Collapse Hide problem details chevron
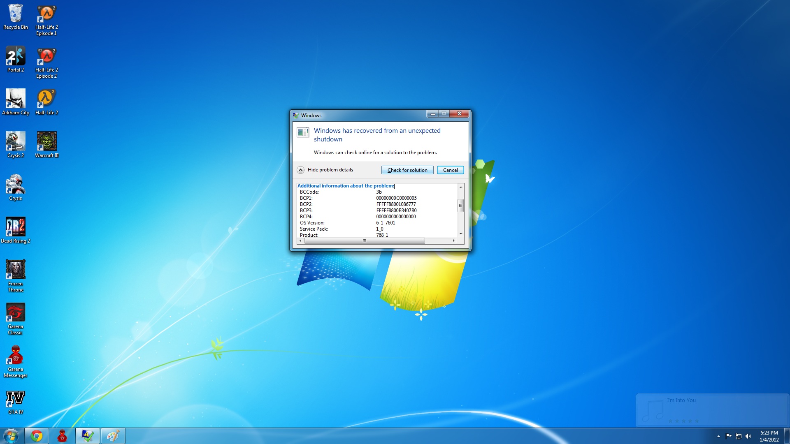This screenshot has width=790, height=444. pyautogui.click(x=301, y=170)
